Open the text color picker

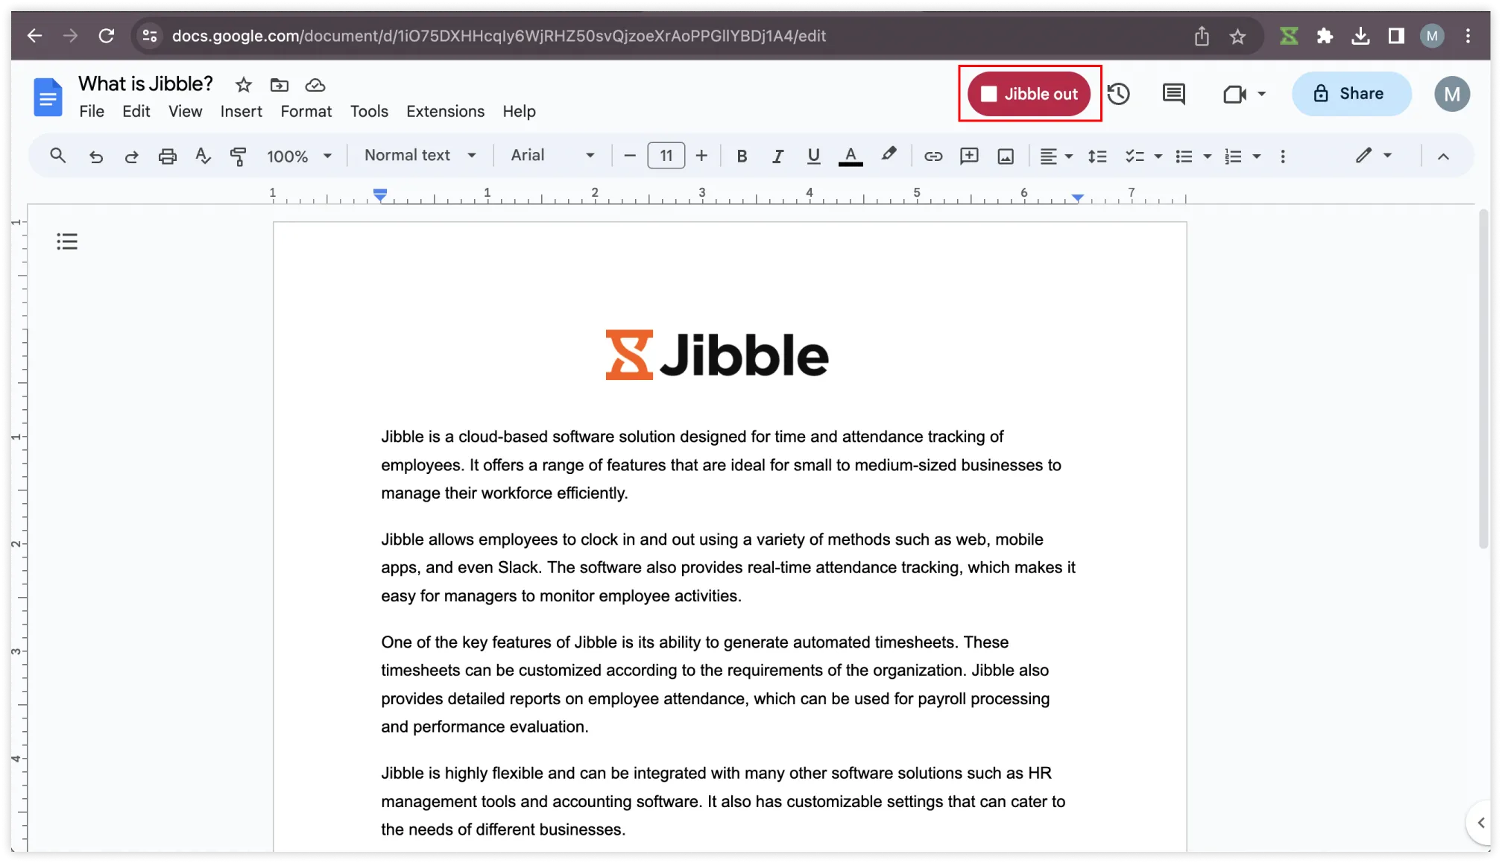pyautogui.click(x=851, y=156)
